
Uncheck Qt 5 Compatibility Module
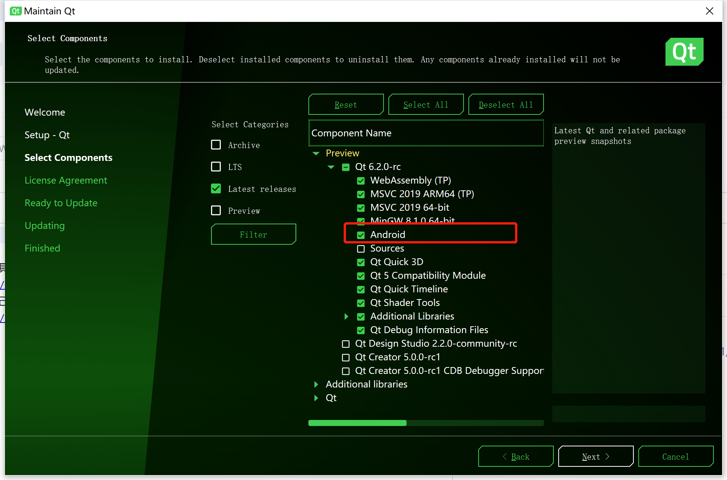click(361, 276)
